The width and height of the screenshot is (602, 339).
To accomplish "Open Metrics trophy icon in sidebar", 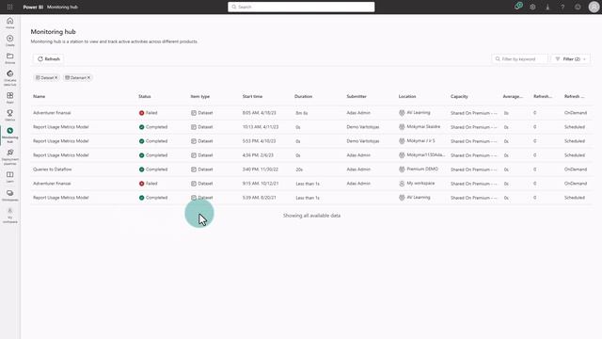I will [x=10, y=115].
